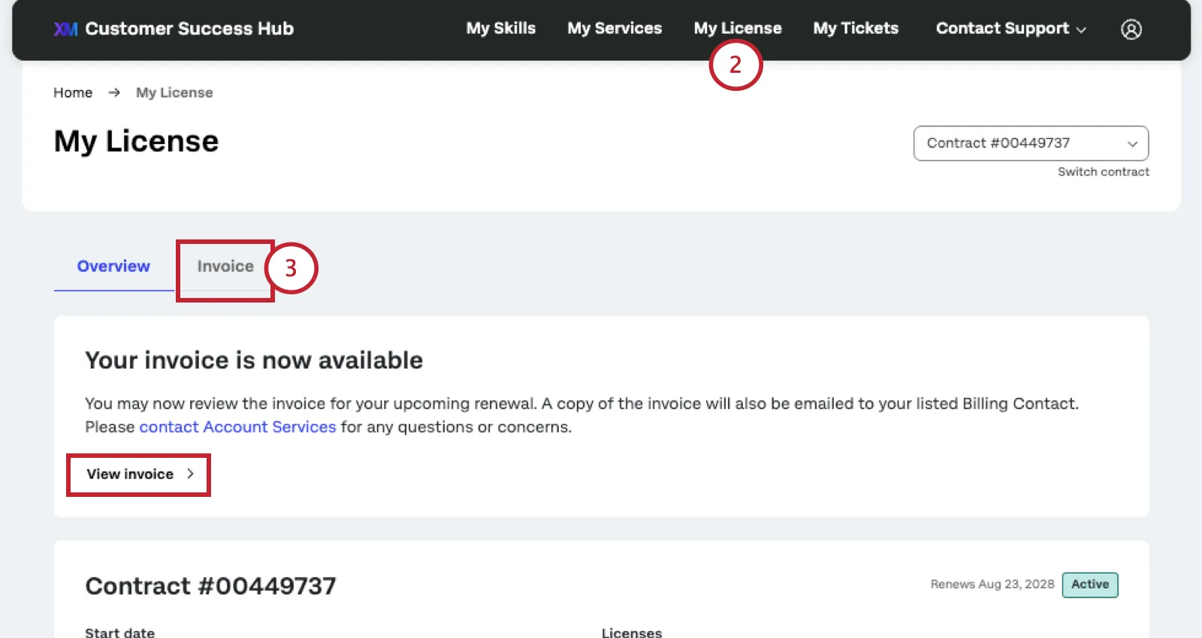Viewport: 1202px width, 638px height.
Task: Click the XM logo in the header
Action: point(65,29)
